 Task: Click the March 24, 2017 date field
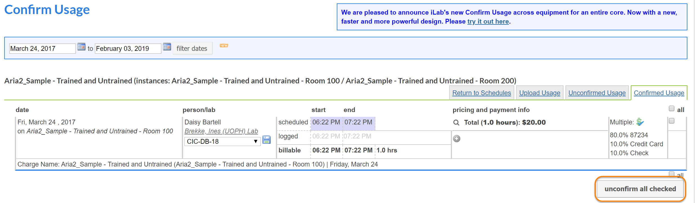coord(42,49)
